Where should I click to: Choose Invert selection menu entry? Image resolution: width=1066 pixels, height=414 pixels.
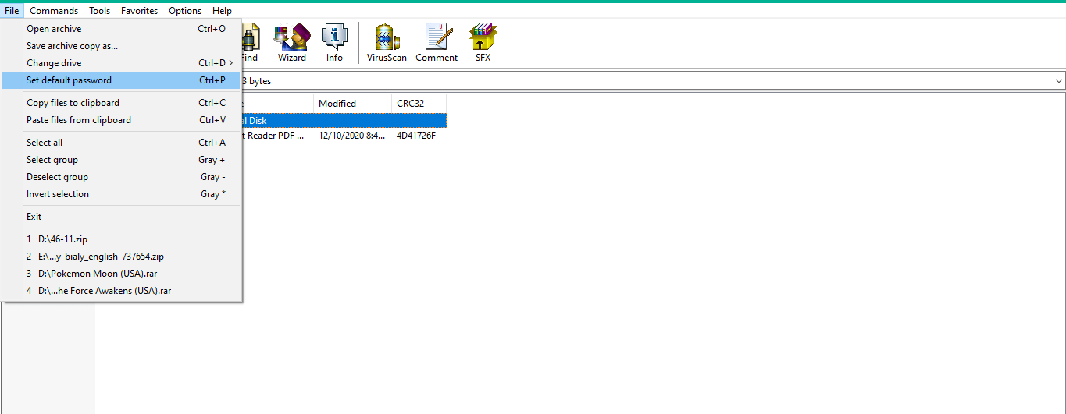(121, 194)
